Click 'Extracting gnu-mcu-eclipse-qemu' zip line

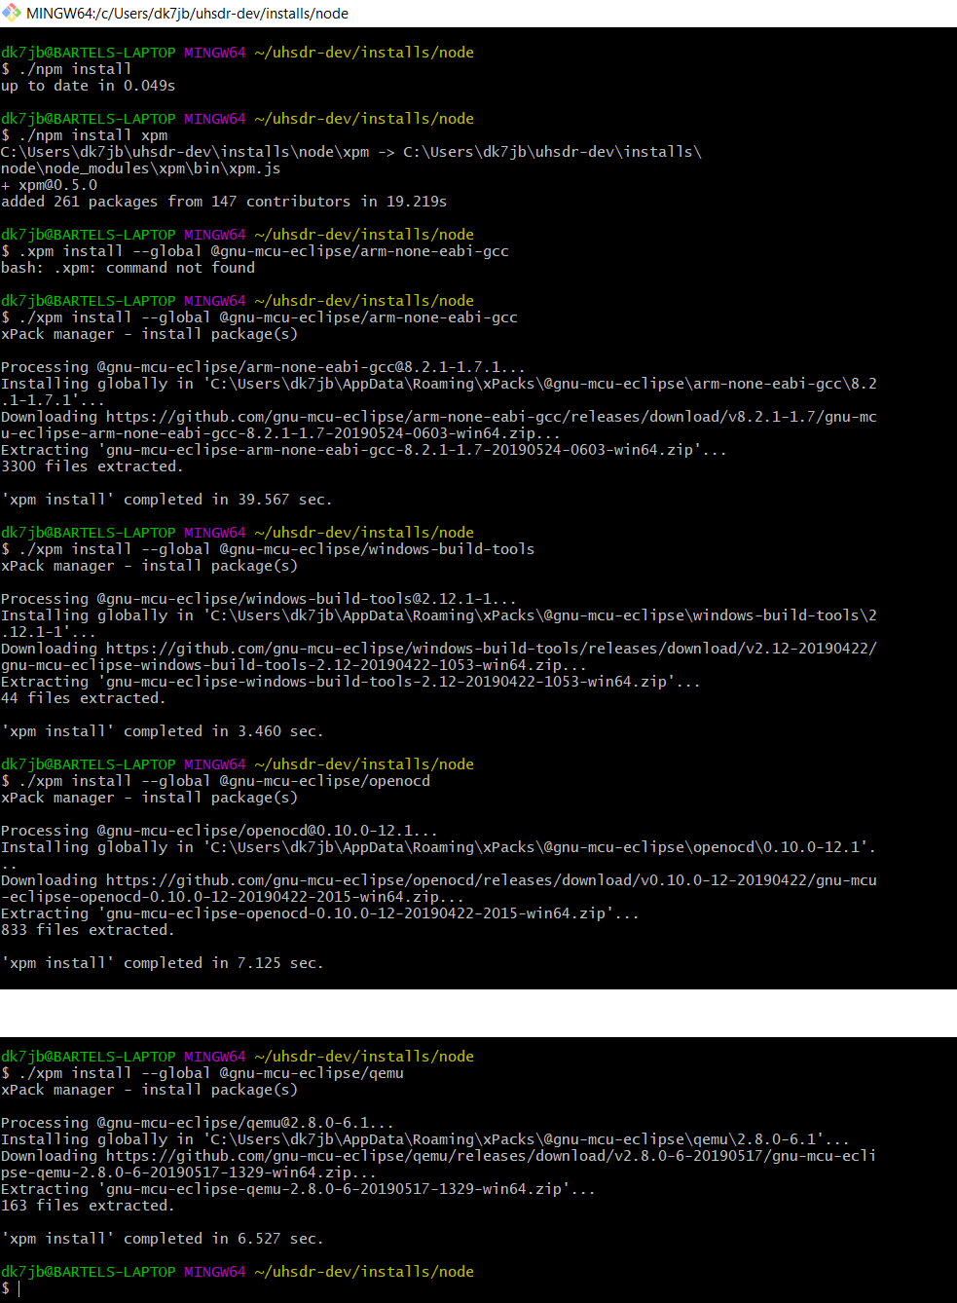tap(298, 1189)
